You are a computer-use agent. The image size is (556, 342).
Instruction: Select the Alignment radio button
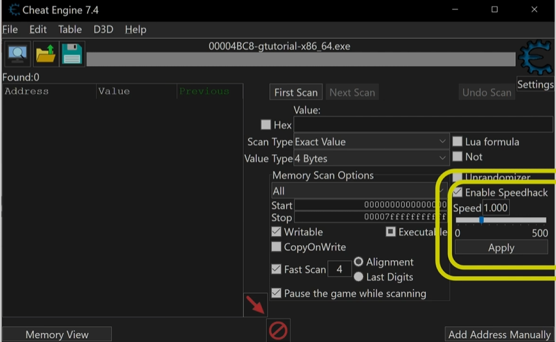[358, 261]
